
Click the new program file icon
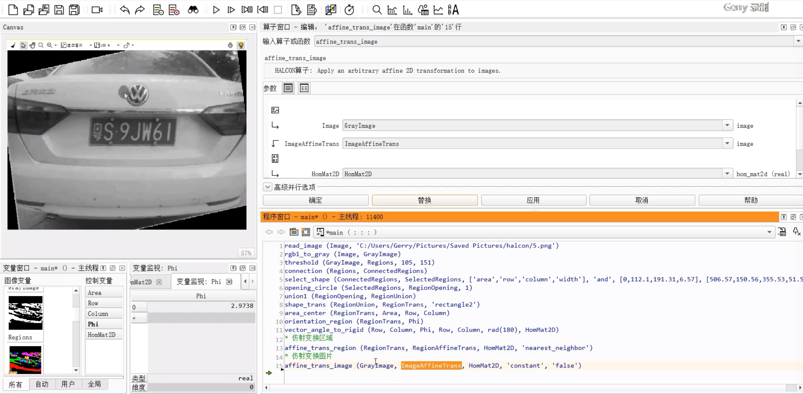click(13, 10)
